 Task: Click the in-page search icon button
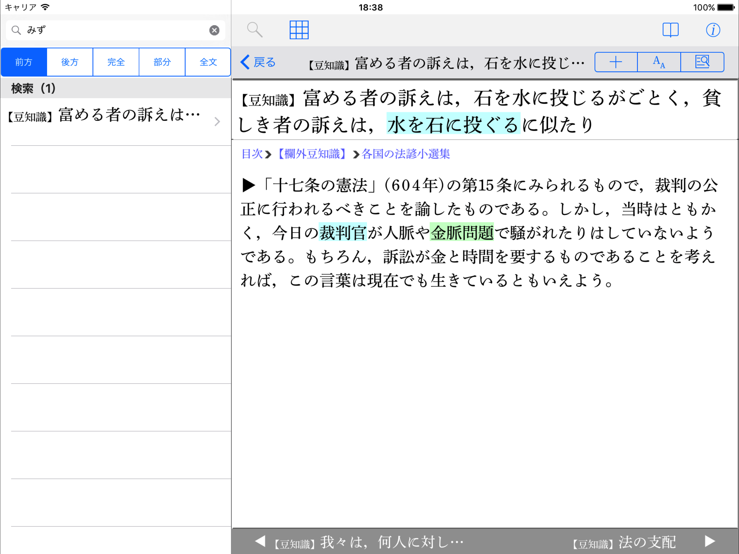(x=702, y=62)
